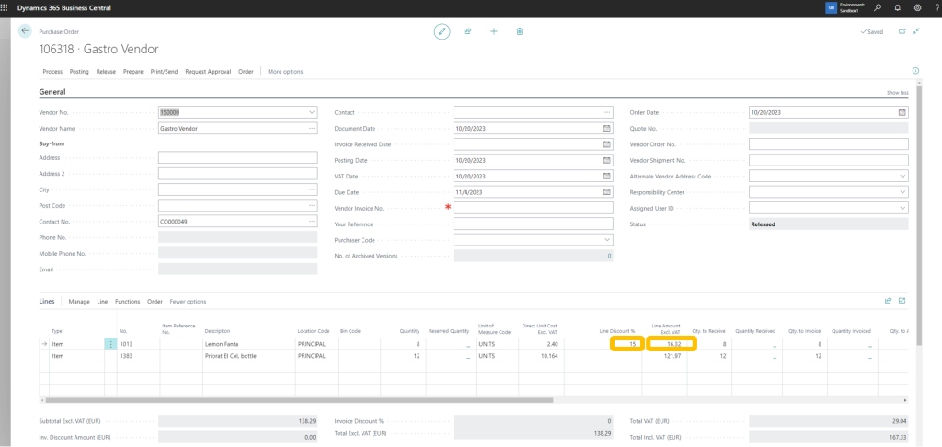This screenshot has width=942, height=447.
Task: Click Lemon Fanta row options ellipsis
Action: click(110, 344)
